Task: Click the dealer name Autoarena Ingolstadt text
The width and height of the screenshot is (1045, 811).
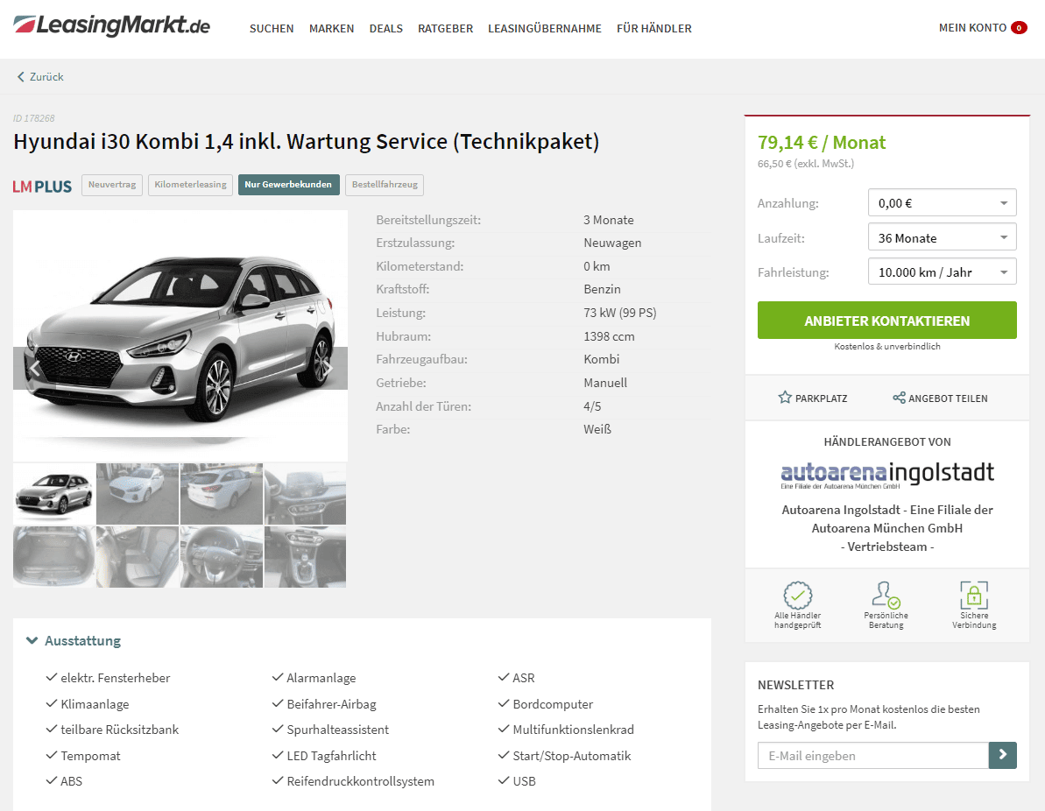Action: (x=887, y=528)
